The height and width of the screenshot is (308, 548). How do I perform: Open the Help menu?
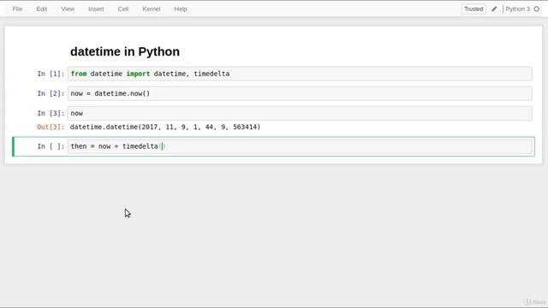pos(181,9)
